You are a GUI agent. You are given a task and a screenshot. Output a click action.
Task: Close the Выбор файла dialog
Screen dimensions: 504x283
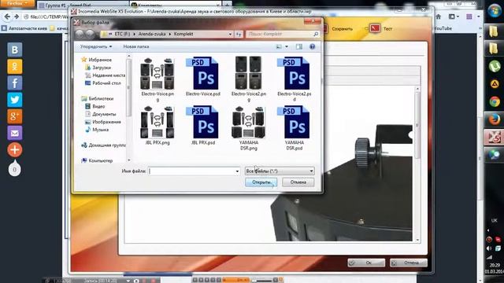(313, 21)
